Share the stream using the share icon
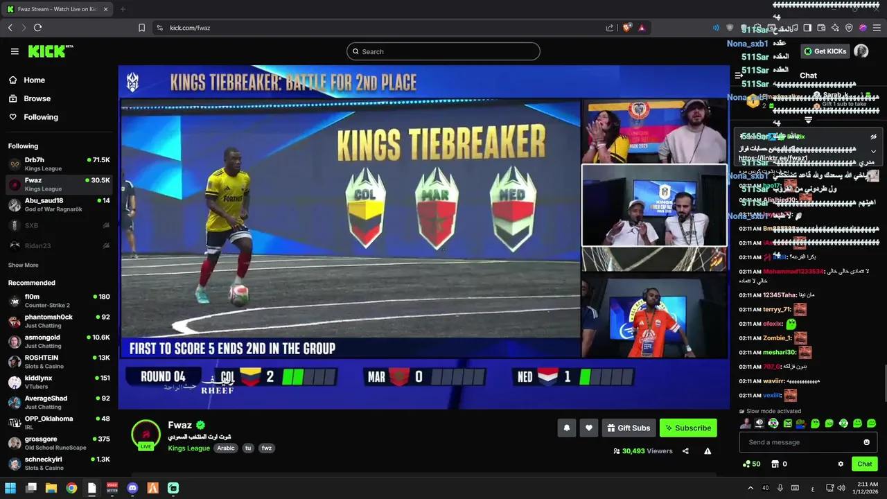Screen dimensions: 887x499 pyautogui.click(x=685, y=451)
